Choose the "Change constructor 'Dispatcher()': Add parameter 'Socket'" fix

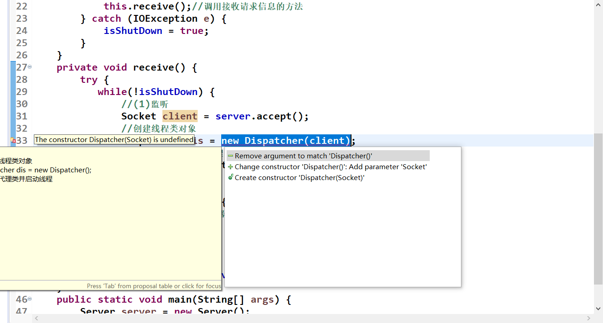click(328, 166)
